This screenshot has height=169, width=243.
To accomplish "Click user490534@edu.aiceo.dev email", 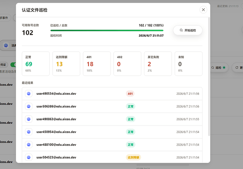I will 56,94.
